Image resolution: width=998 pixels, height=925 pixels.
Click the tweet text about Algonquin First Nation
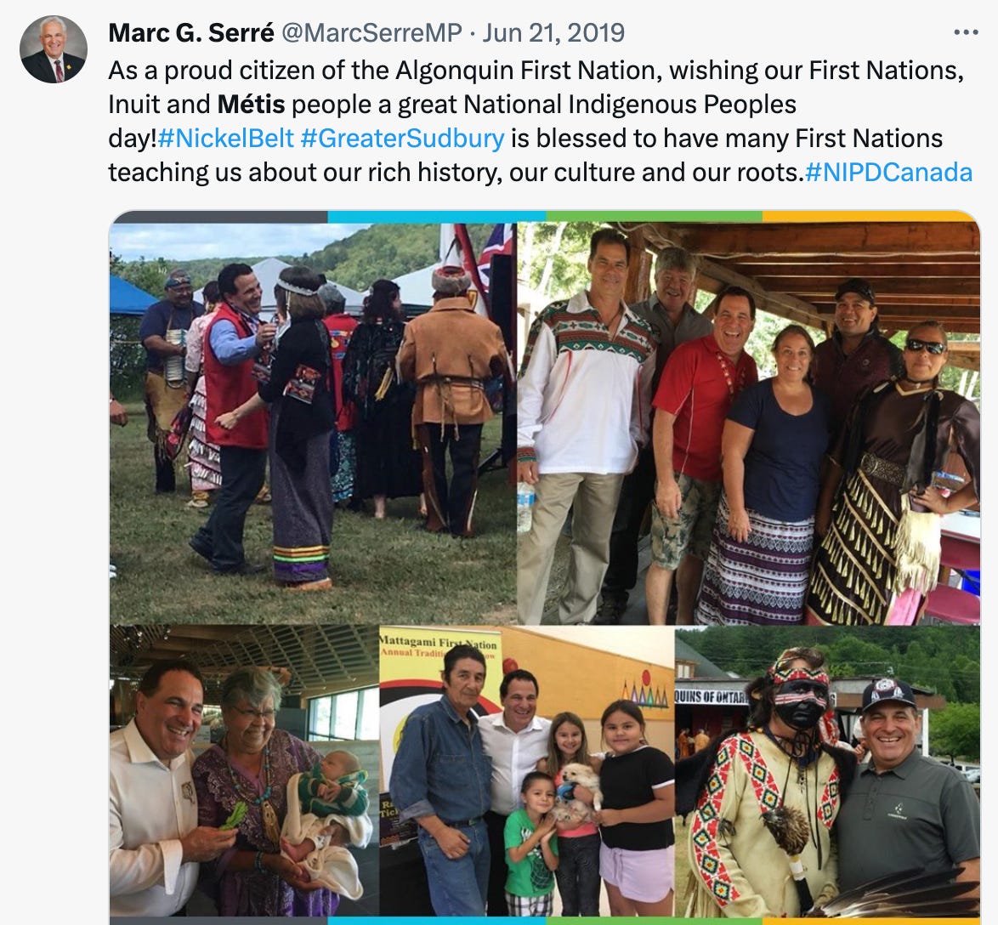(x=540, y=121)
